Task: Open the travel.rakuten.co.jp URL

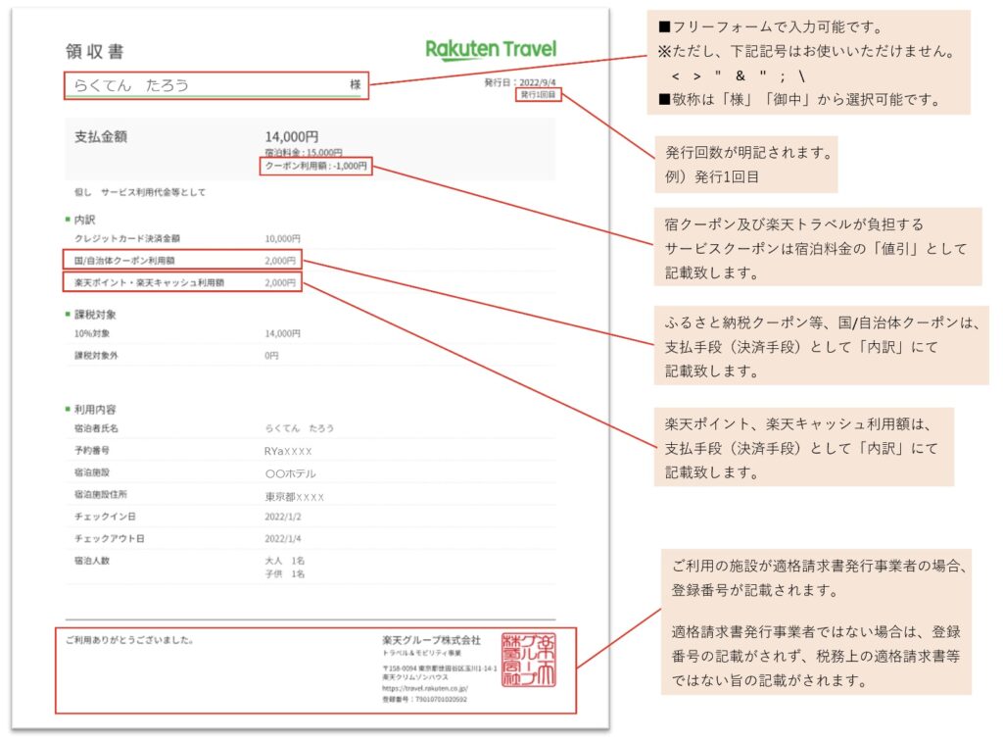Action: (x=425, y=689)
